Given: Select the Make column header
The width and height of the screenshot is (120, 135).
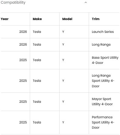Looking at the screenshot, I should click(x=37, y=19).
